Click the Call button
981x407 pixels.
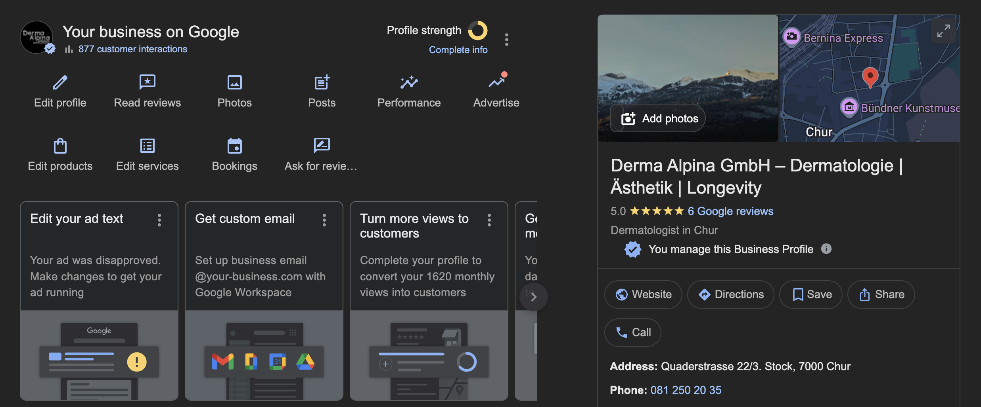click(x=633, y=333)
